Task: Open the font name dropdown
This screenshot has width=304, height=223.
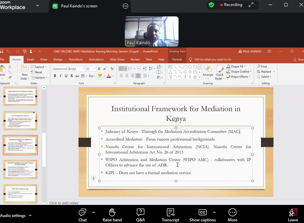Action: click(84, 69)
